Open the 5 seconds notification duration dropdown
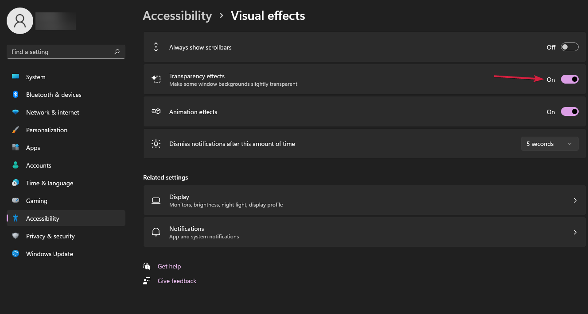Screen dimensions: 588x314 pos(549,144)
